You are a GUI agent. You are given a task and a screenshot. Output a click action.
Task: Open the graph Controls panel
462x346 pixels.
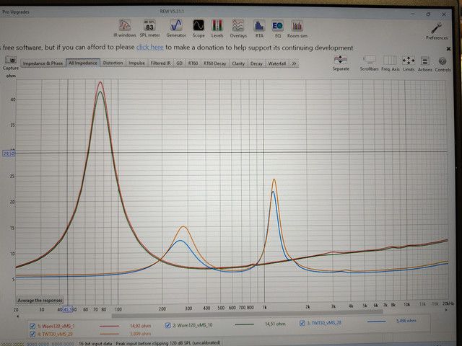443,63
